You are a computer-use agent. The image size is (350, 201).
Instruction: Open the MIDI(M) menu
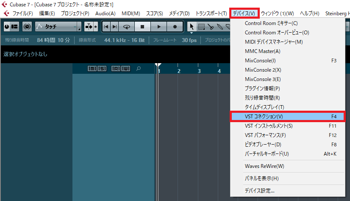point(131,14)
